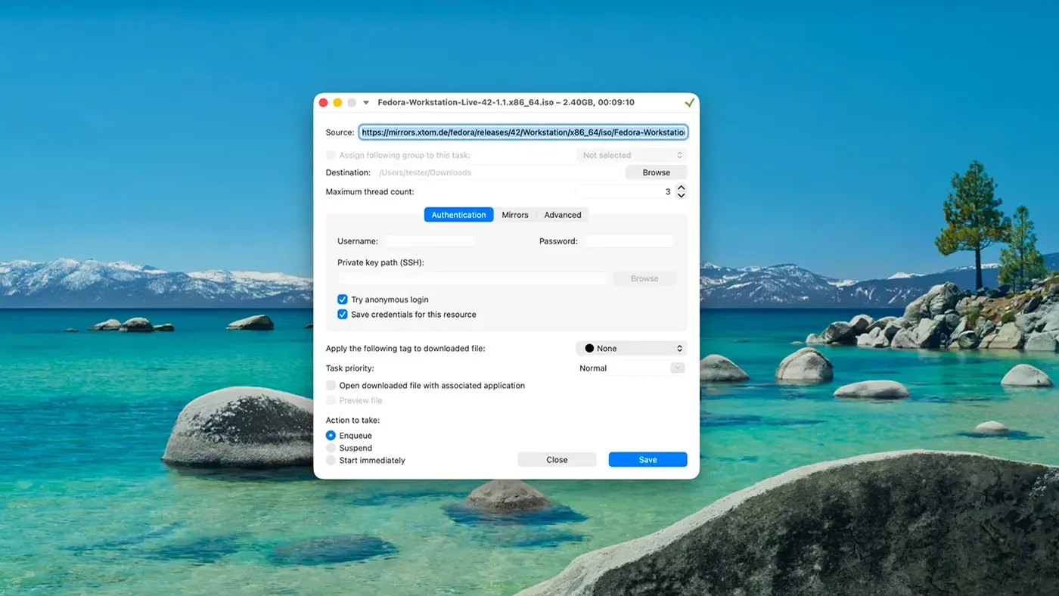Image resolution: width=1059 pixels, height=596 pixels.
Task: Click the Username input field
Action: click(430, 241)
